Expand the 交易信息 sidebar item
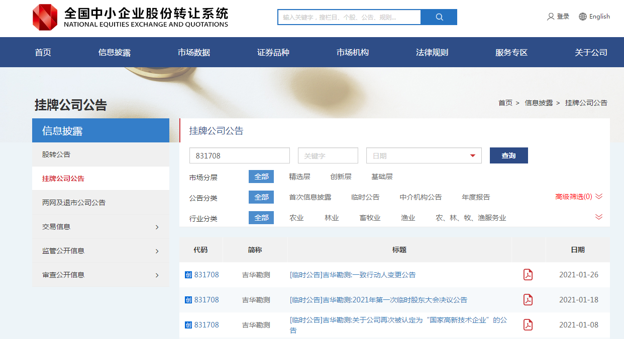This screenshot has width=624, height=339. [100, 227]
